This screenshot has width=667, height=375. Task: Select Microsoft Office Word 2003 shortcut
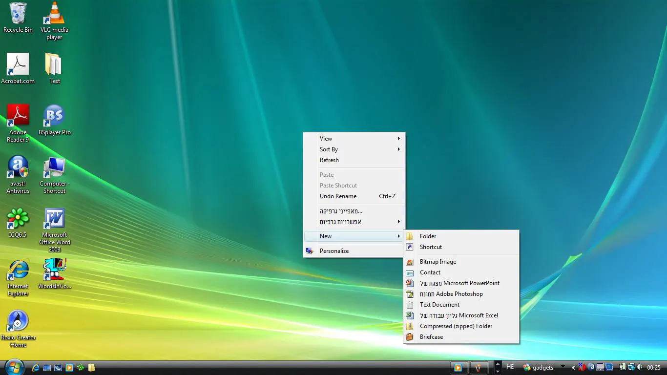click(x=54, y=219)
